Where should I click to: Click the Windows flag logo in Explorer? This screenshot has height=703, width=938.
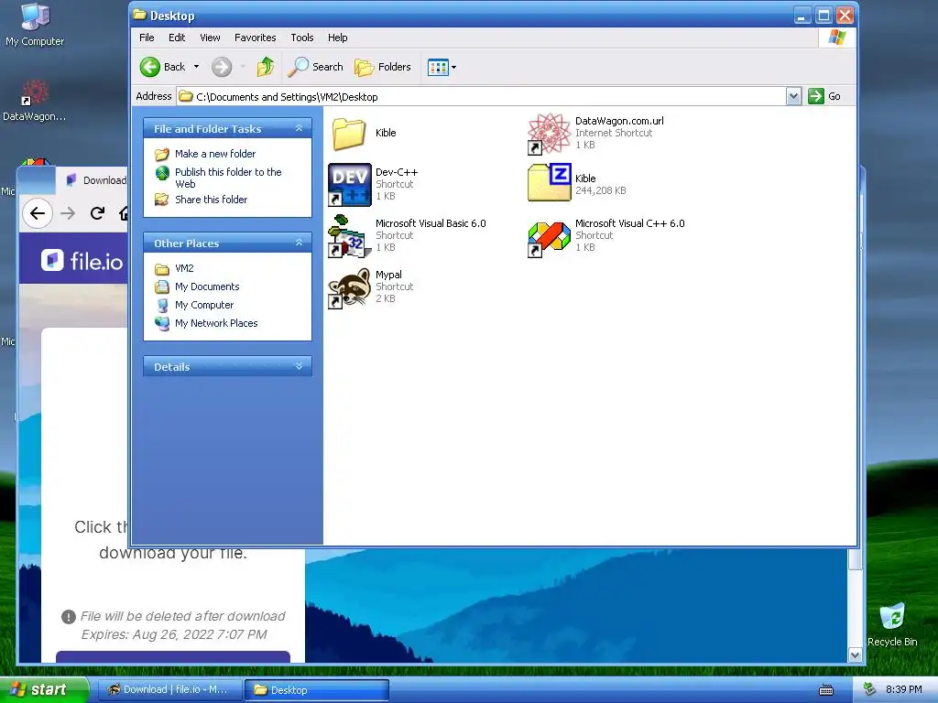pos(837,38)
